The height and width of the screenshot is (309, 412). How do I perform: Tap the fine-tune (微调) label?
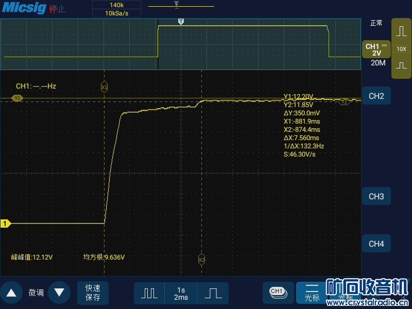(36, 293)
